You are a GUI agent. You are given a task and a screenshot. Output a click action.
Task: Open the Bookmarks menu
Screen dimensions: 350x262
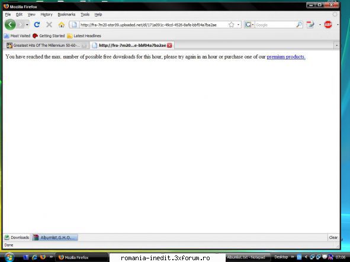(66, 15)
